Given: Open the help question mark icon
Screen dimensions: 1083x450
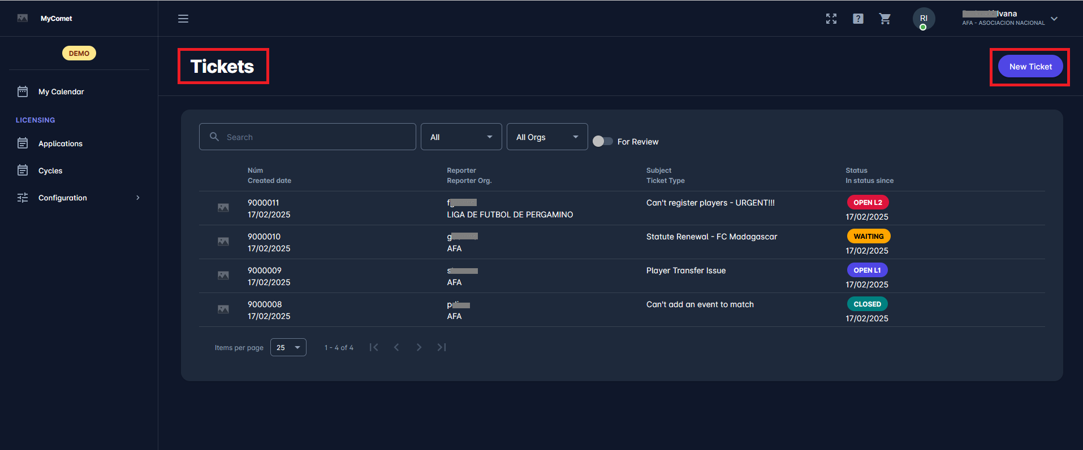Looking at the screenshot, I should 858,19.
